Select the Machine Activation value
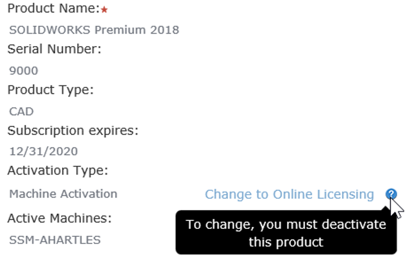 coord(63,193)
